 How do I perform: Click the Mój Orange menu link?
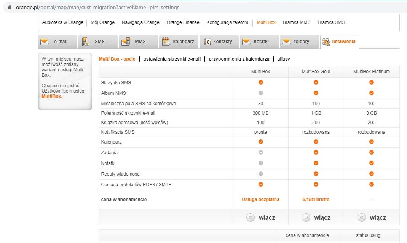[102, 22]
